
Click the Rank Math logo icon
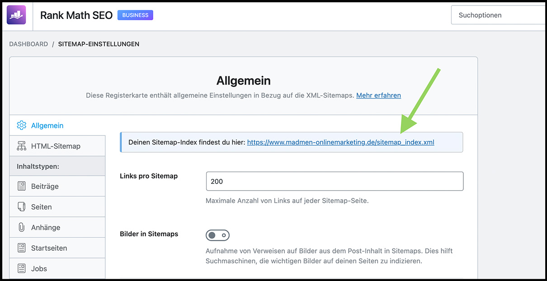16,15
